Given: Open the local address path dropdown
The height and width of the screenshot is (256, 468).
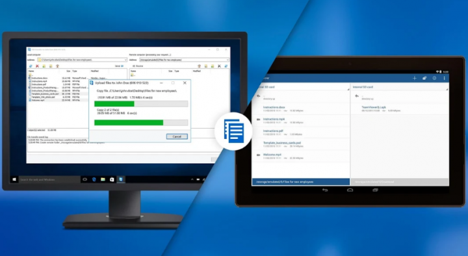Looking at the screenshot, I should (125, 60).
